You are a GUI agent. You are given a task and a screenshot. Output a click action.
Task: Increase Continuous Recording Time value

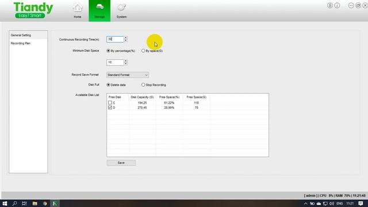tap(126, 38)
